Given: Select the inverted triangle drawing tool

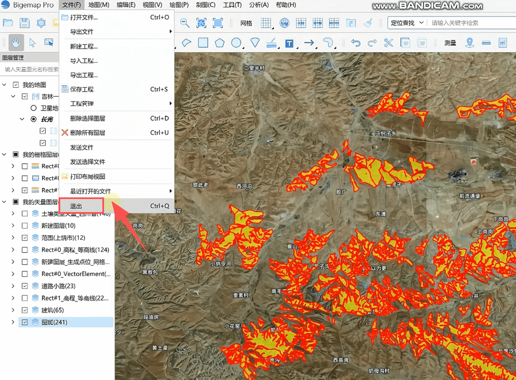Looking at the screenshot, I should pyautogui.click(x=255, y=43).
